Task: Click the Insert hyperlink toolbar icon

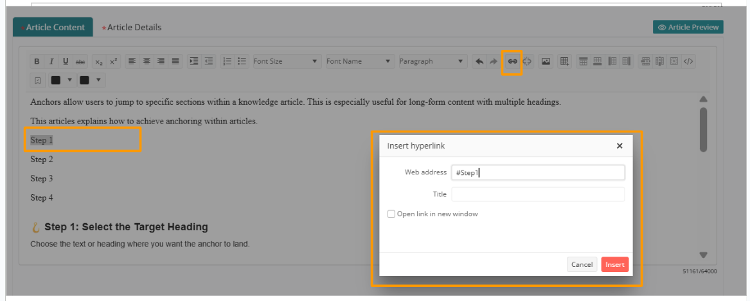Action: click(x=512, y=62)
